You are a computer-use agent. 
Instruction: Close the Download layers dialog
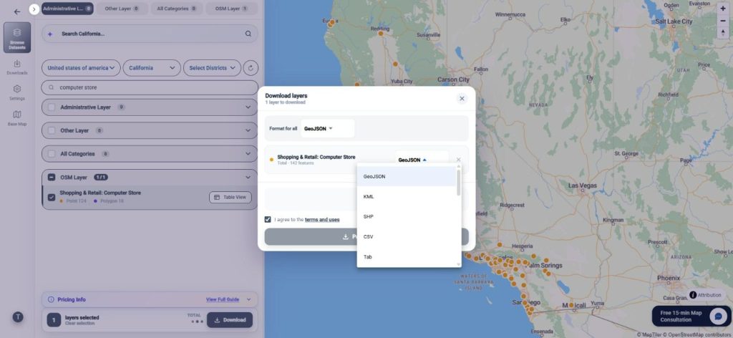click(462, 99)
